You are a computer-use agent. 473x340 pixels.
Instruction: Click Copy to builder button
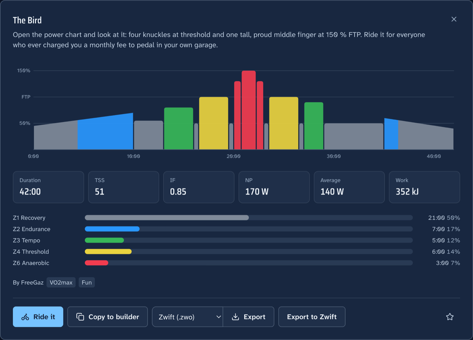(x=108, y=317)
